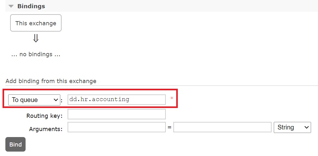Click the Add binding from this exchange heading

51,81
